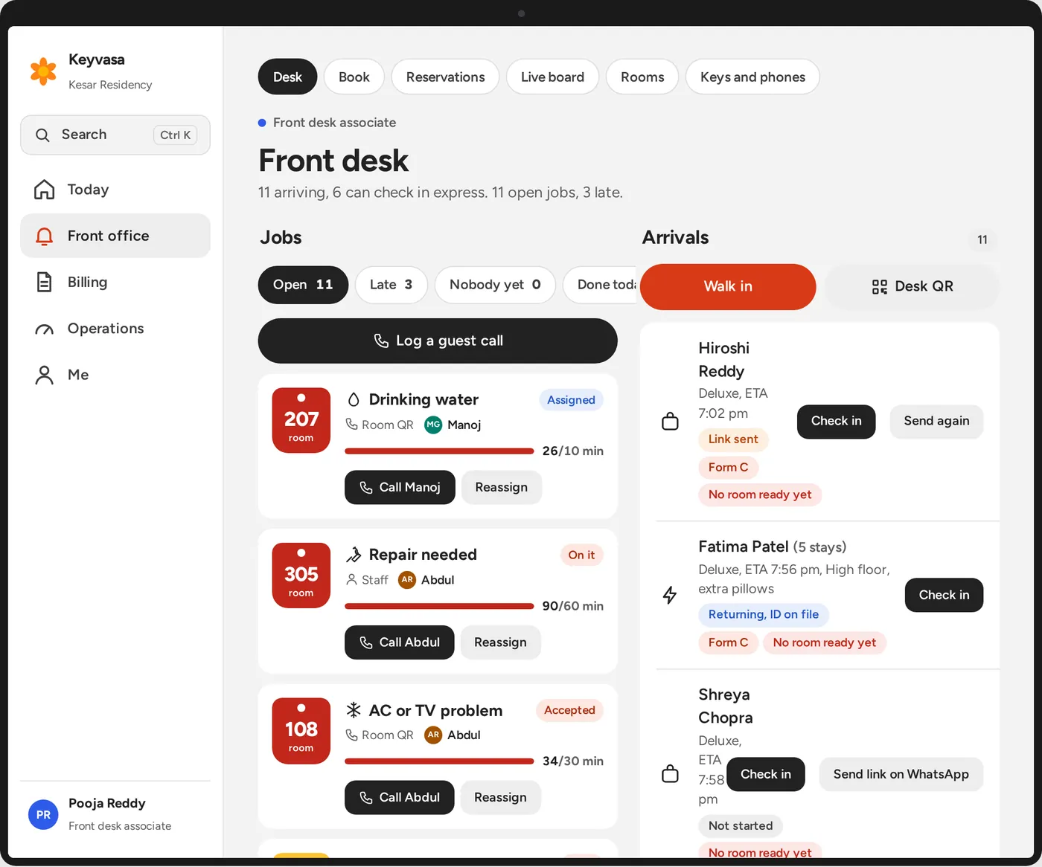Select the Walk in option
Image resolution: width=1042 pixels, height=867 pixels.
tap(728, 287)
